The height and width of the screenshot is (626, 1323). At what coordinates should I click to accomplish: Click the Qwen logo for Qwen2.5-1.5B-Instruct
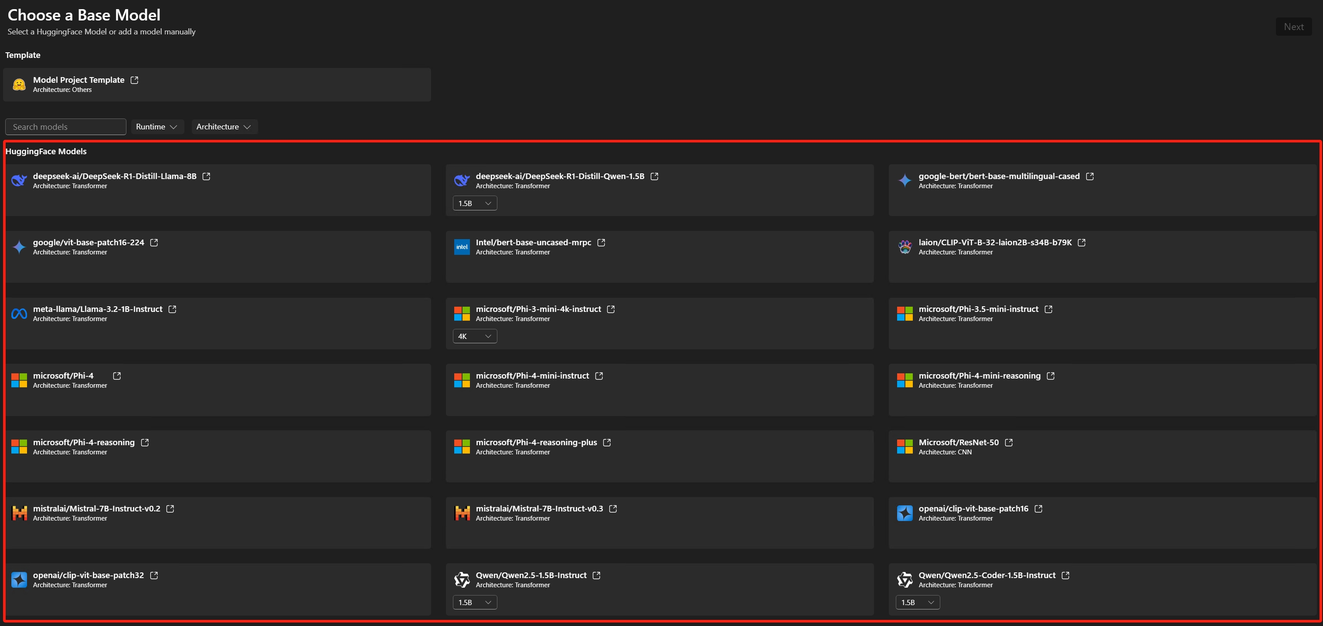462,579
